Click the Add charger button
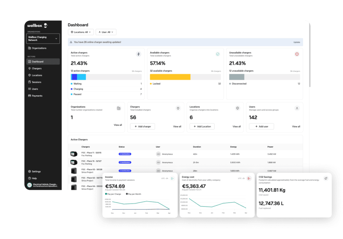Image resolution: width=343 pixels, height=239 pixels. [142, 127]
